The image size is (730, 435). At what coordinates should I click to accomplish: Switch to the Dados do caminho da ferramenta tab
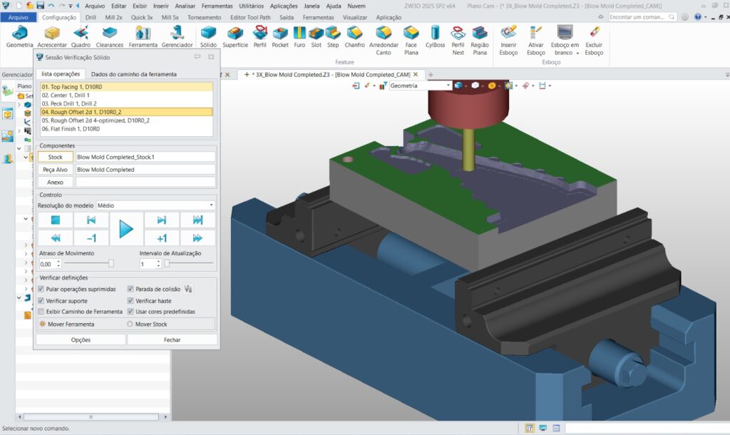pyautogui.click(x=133, y=74)
